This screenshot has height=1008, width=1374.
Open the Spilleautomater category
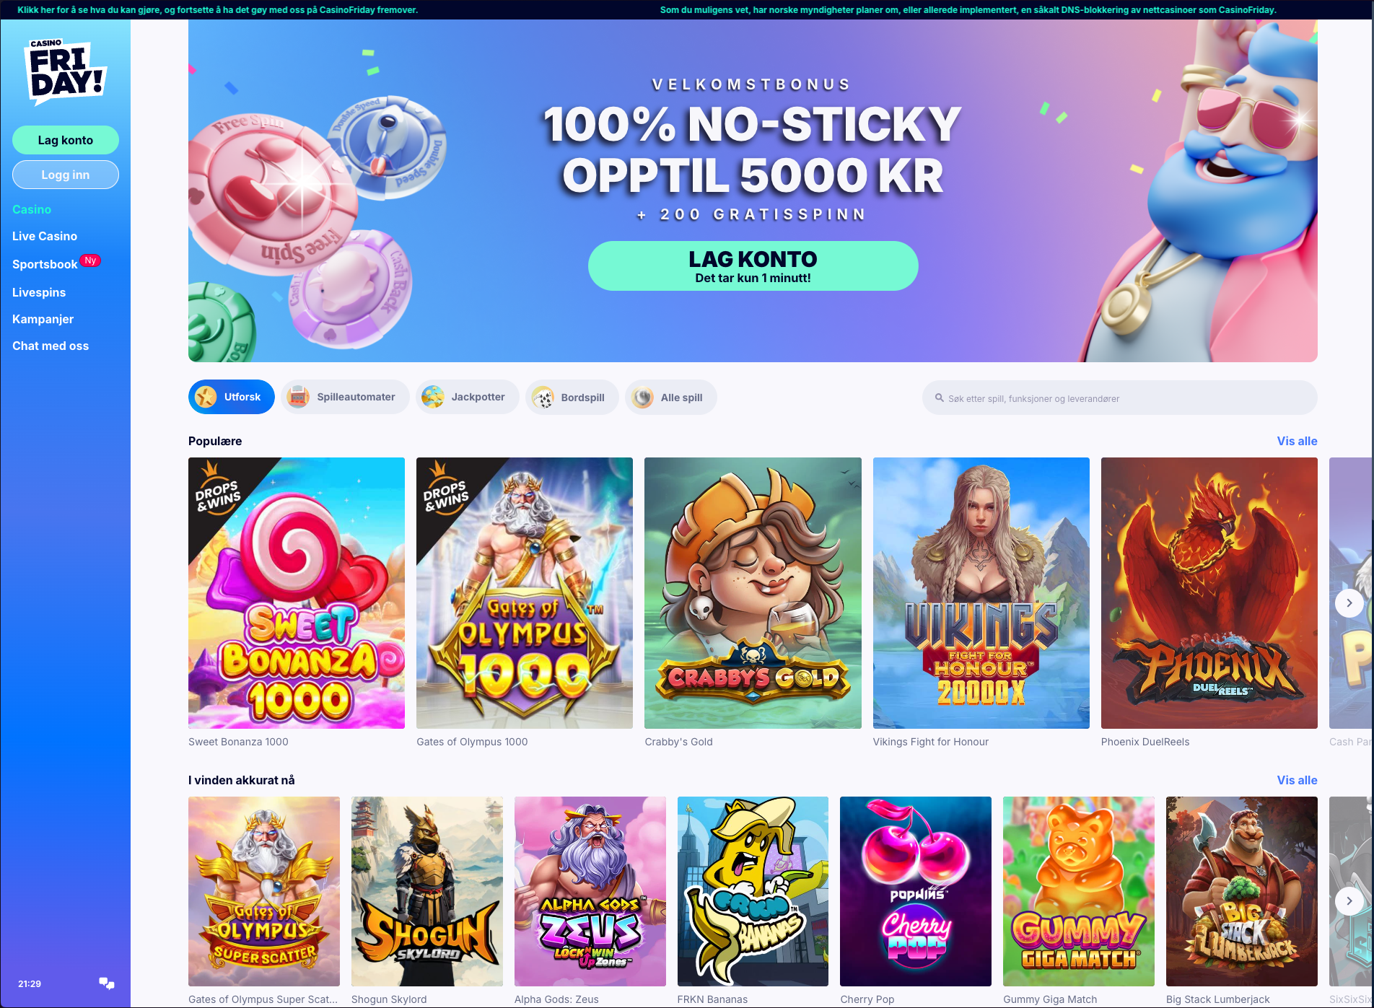pyautogui.click(x=345, y=397)
